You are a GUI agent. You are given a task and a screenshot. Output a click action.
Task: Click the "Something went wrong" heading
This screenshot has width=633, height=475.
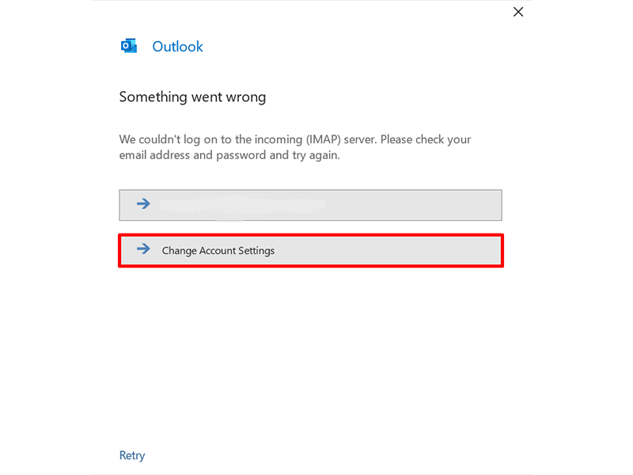tap(192, 97)
